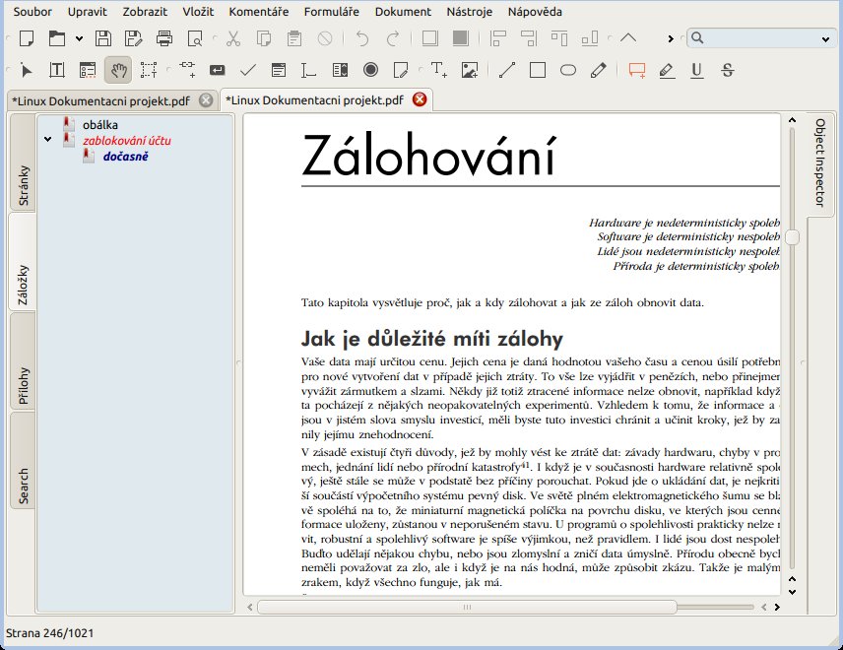
Task: Click the undo arrow icon
Action: (362, 38)
